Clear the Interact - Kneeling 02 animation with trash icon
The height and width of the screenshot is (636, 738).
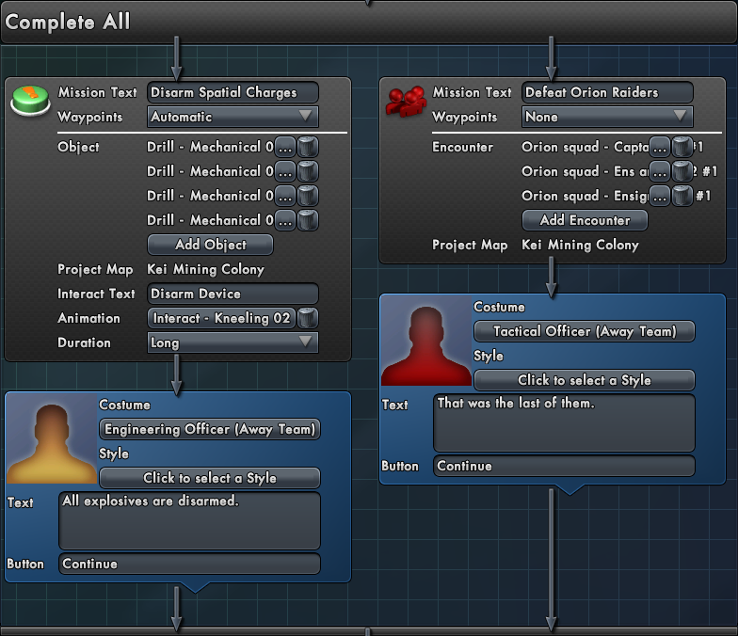[x=308, y=318]
